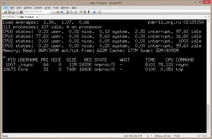Click the Paste clipboard icon

tap(58, 12)
